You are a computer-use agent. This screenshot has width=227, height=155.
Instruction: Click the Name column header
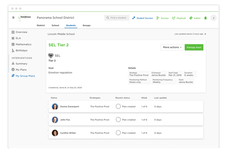coord(54,98)
